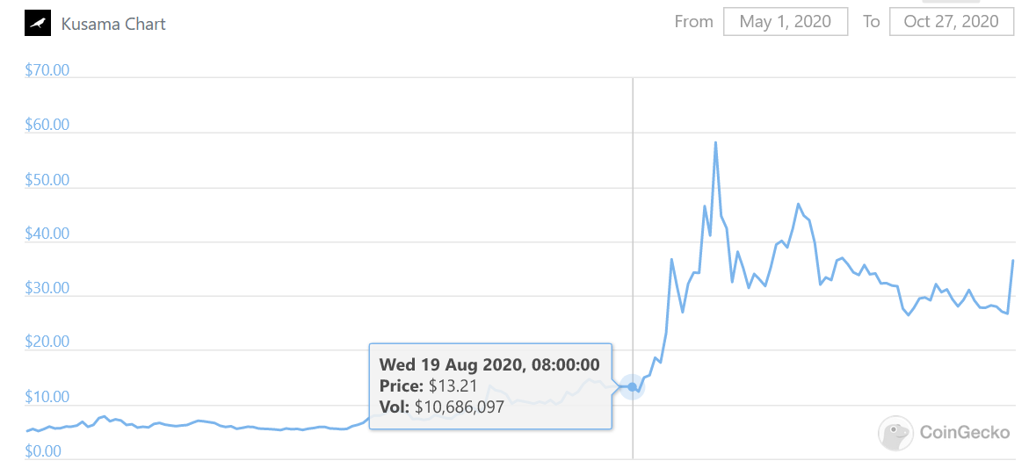Click the highlighted Aug 19 data point marker
The image size is (1036, 468).
(x=632, y=386)
